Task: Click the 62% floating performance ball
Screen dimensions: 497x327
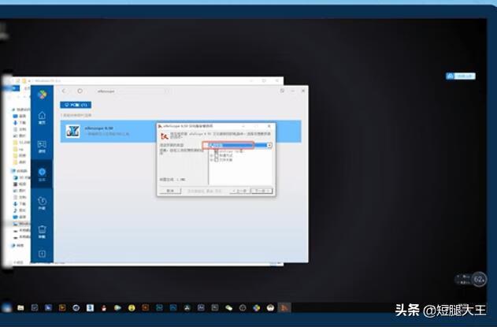Action: coord(478,278)
